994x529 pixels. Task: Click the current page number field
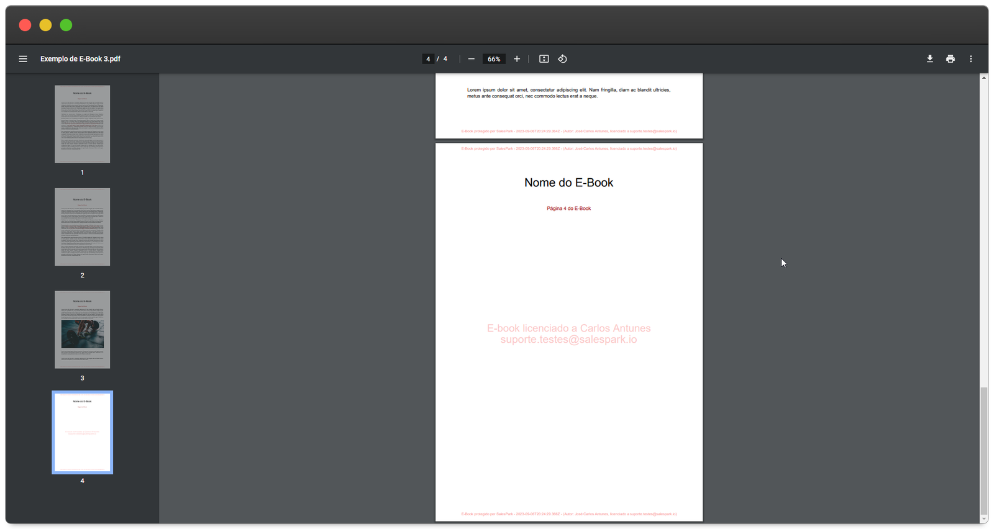point(428,59)
